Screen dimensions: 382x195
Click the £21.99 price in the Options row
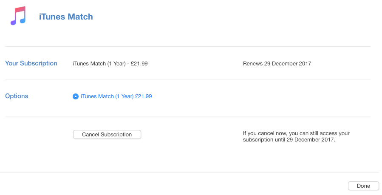coord(144,96)
